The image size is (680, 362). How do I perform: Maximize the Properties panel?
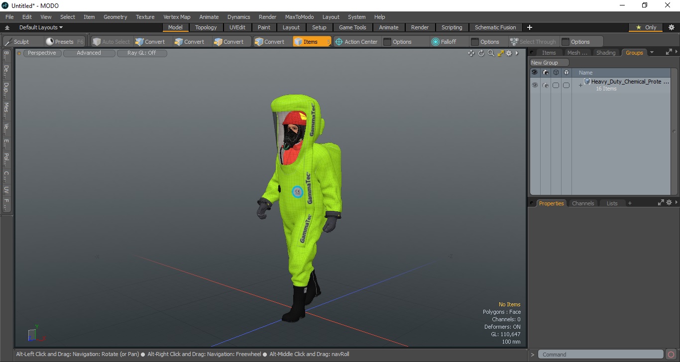[661, 202]
